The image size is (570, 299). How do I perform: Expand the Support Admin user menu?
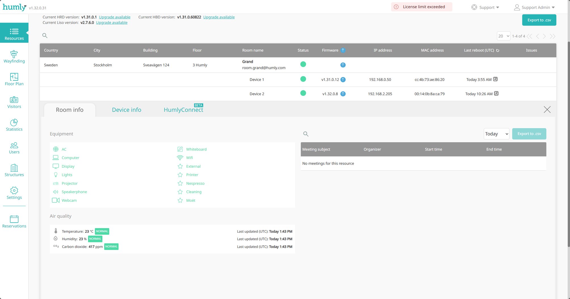534,7
